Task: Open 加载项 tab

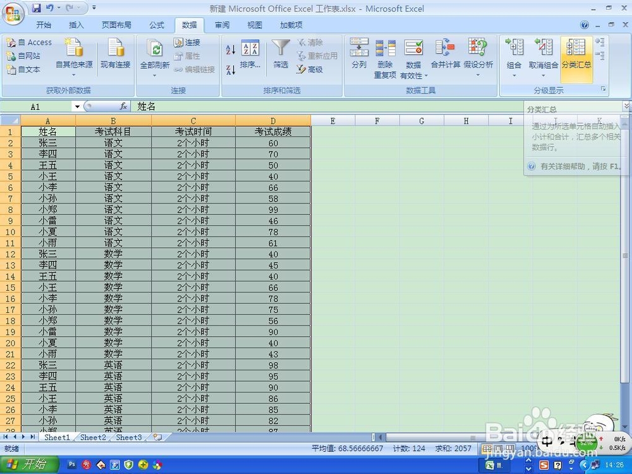Action: (291, 25)
